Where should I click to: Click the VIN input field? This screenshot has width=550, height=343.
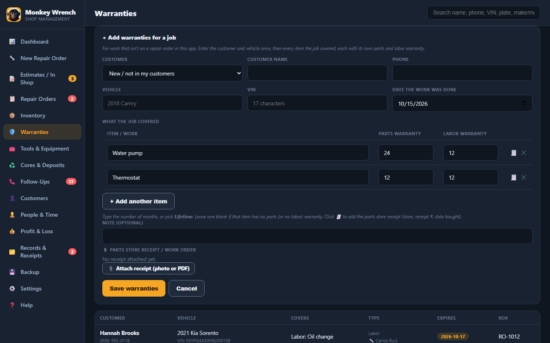317,103
